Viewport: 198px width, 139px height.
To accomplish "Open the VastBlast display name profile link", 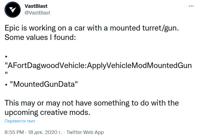I will point(36,6).
